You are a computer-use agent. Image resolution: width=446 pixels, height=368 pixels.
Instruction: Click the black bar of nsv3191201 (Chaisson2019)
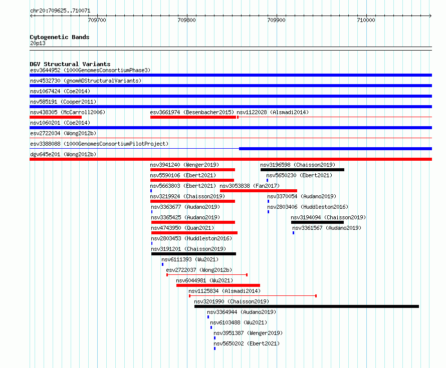coord(194,254)
